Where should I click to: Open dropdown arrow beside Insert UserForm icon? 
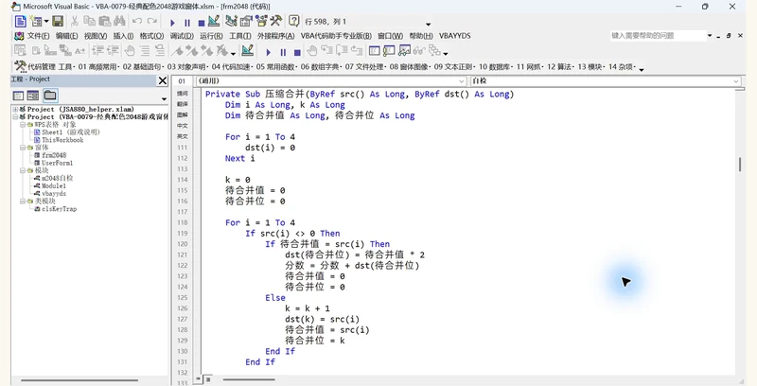[x=46, y=22]
